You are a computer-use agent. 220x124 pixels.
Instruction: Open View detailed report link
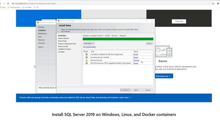point(89,47)
